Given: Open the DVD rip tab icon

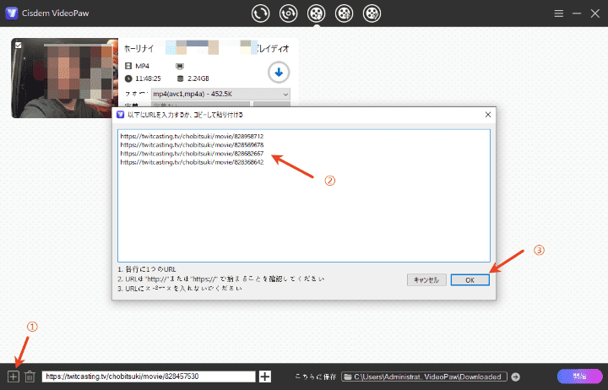Looking at the screenshot, I should [288, 14].
